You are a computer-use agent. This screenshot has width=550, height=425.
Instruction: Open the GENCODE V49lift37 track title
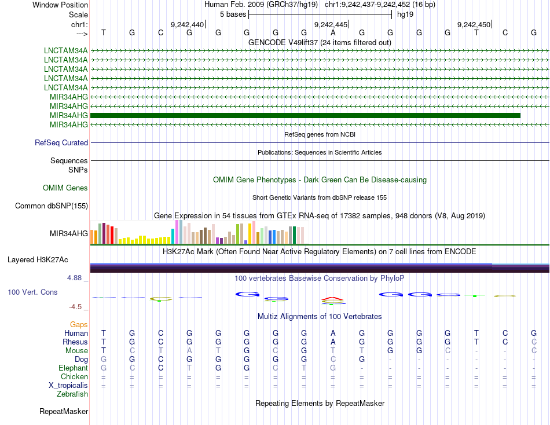pyautogui.click(x=320, y=42)
